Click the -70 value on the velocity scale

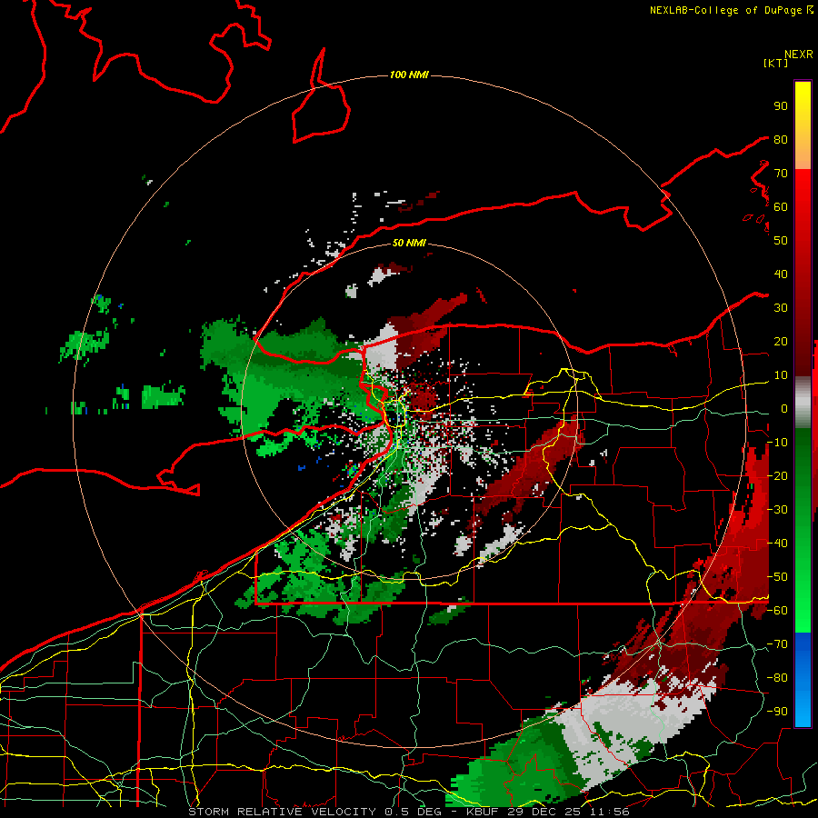click(x=777, y=644)
